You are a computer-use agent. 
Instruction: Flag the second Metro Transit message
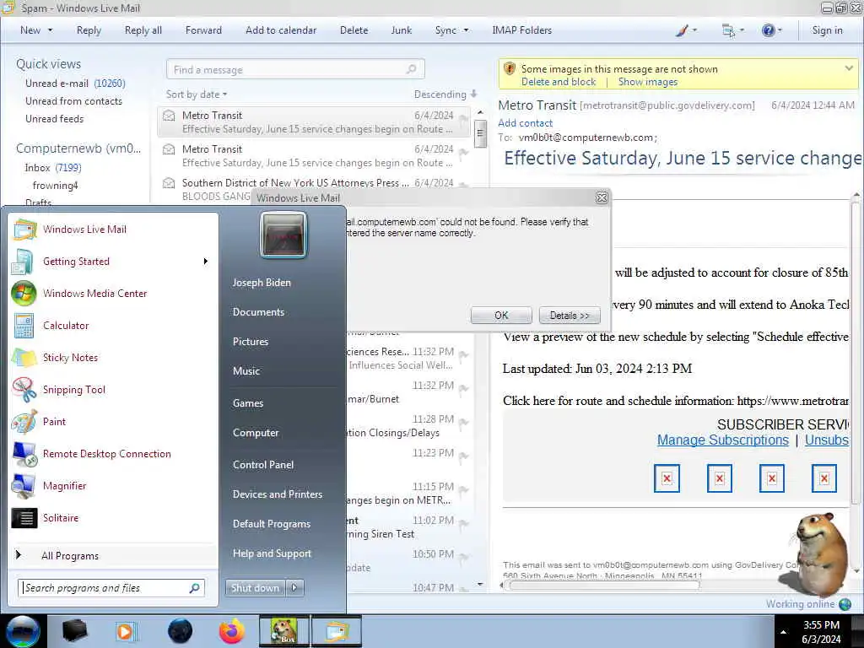click(x=463, y=153)
